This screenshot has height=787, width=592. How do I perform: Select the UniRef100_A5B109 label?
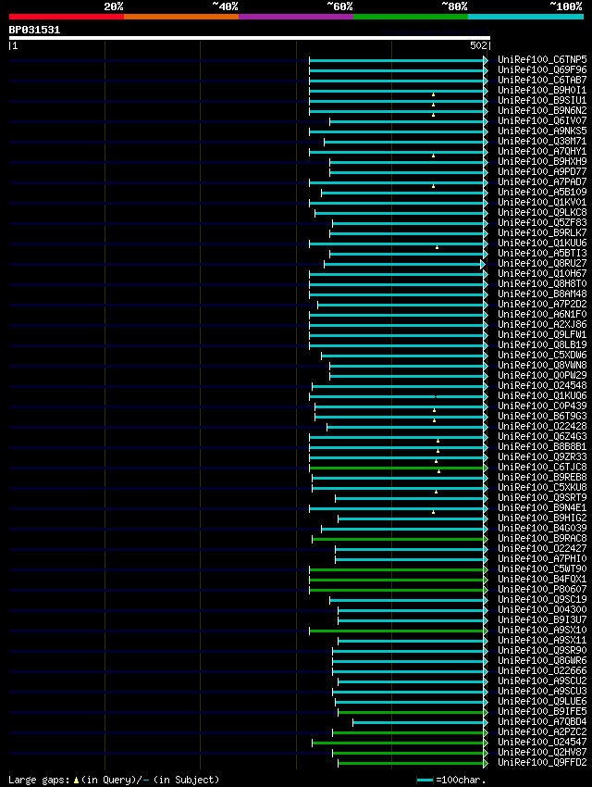coord(542,193)
